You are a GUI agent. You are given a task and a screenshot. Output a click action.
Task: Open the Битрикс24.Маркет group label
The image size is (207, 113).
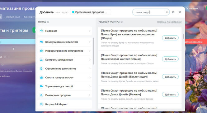tap(56, 104)
